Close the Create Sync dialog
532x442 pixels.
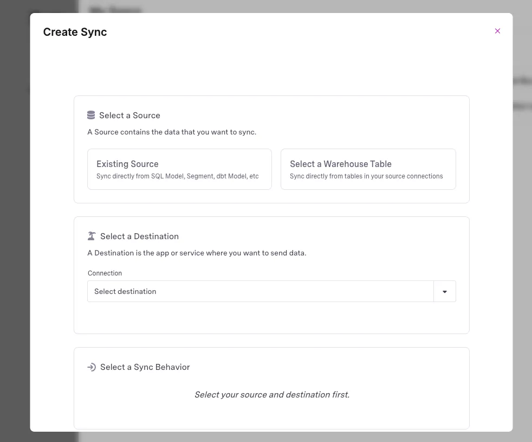497,31
